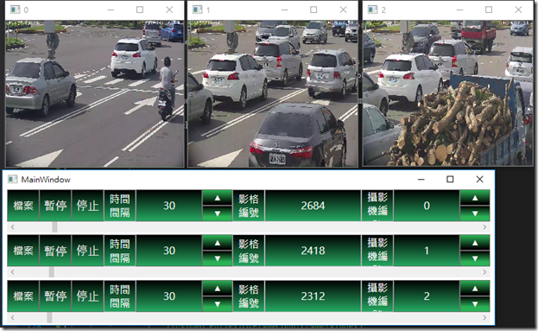Close video window 1
The height and width of the screenshot is (331, 538).
343,10
